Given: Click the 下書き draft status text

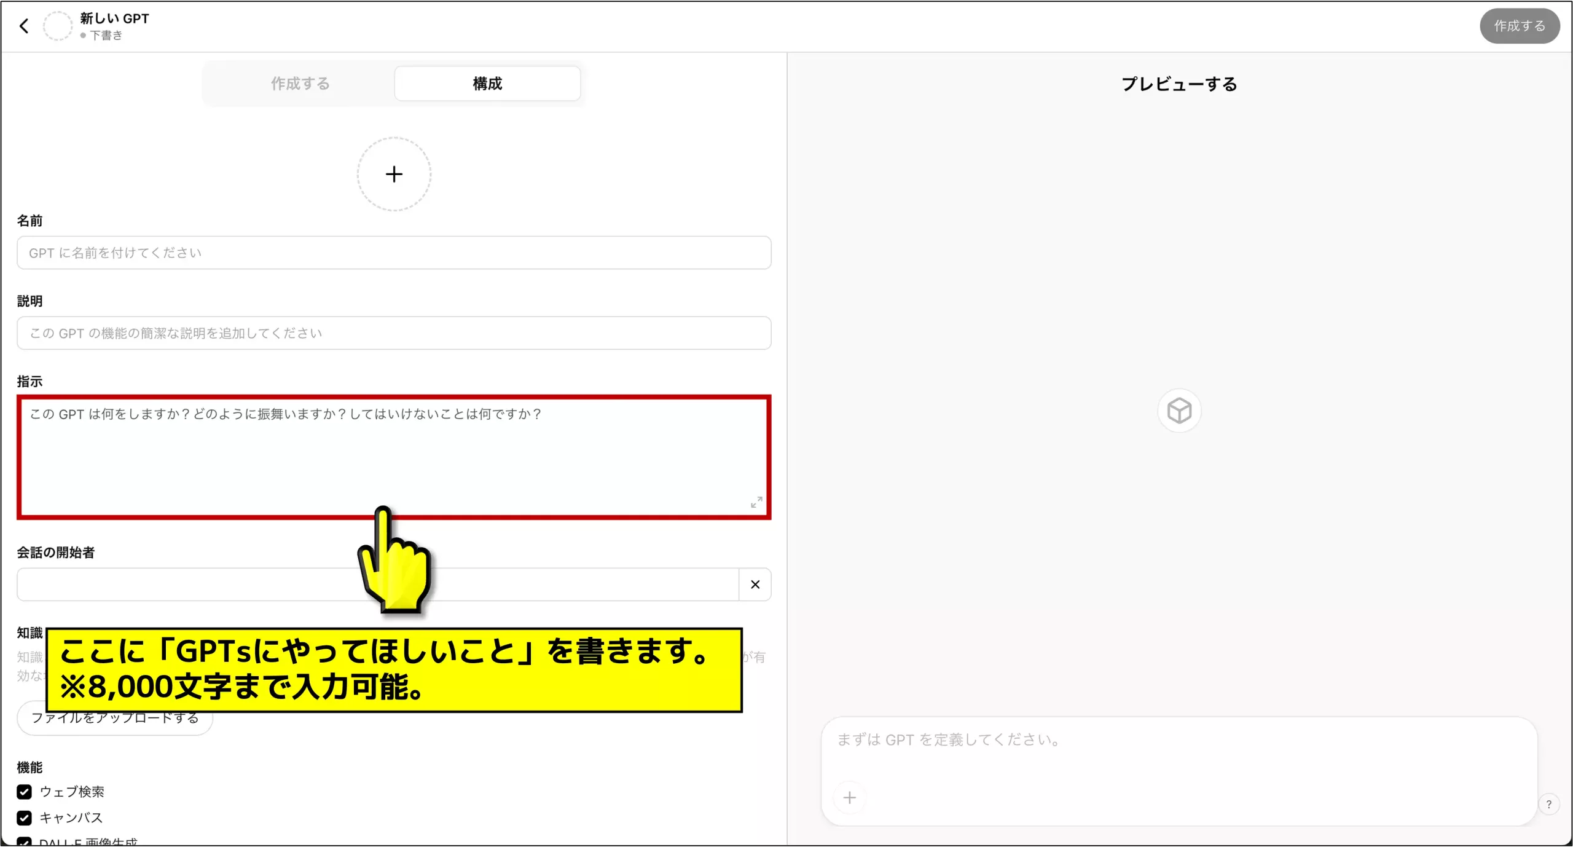Looking at the screenshot, I should click(106, 36).
